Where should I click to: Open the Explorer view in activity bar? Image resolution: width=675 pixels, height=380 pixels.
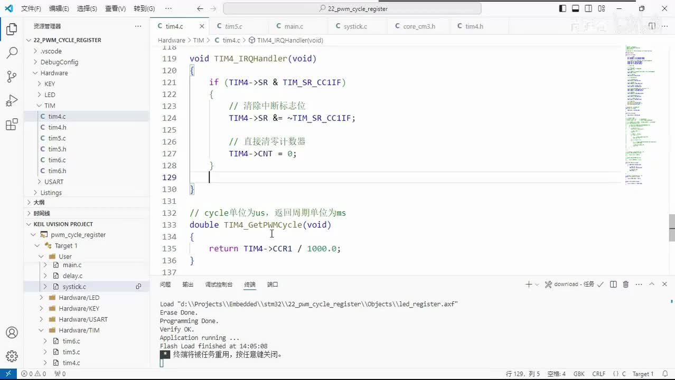[12, 29]
